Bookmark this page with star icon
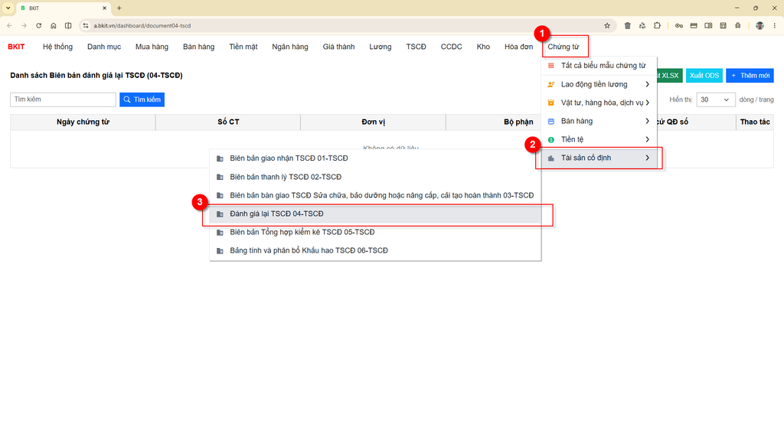The width and height of the screenshot is (784, 421). click(607, 25)
